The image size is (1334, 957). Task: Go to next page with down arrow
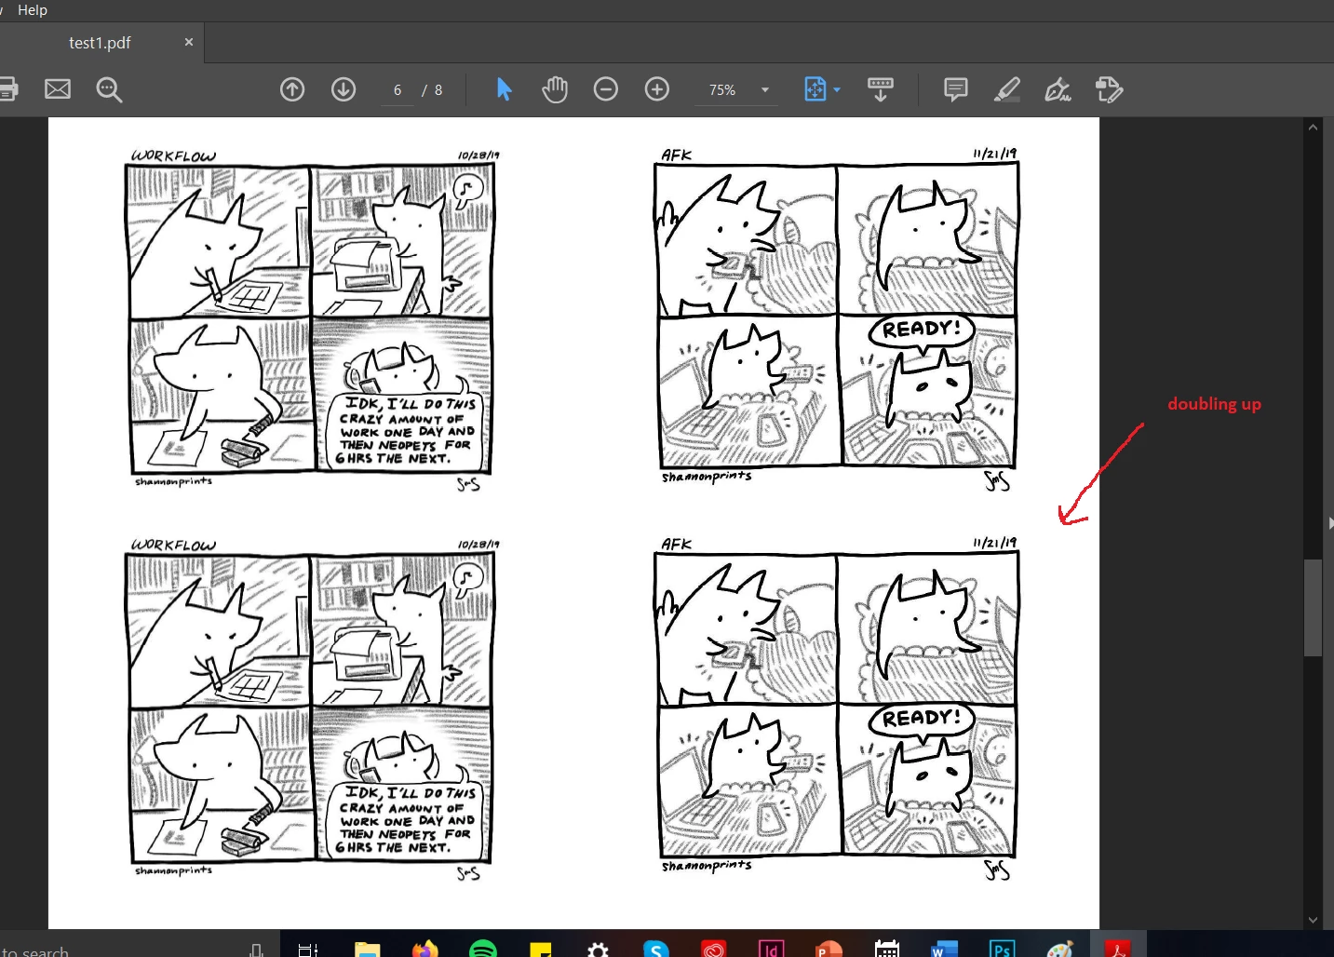click(344, 89)
